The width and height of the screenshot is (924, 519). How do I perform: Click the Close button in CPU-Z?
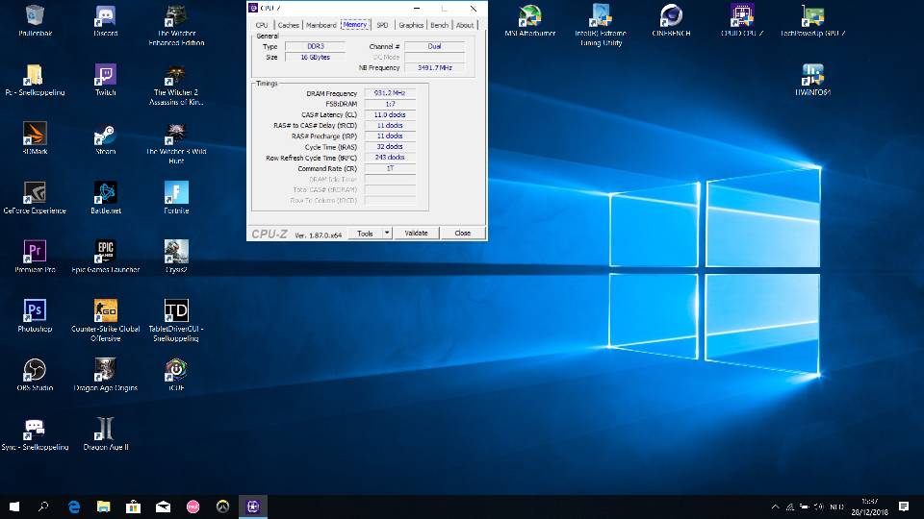[463, 233]
